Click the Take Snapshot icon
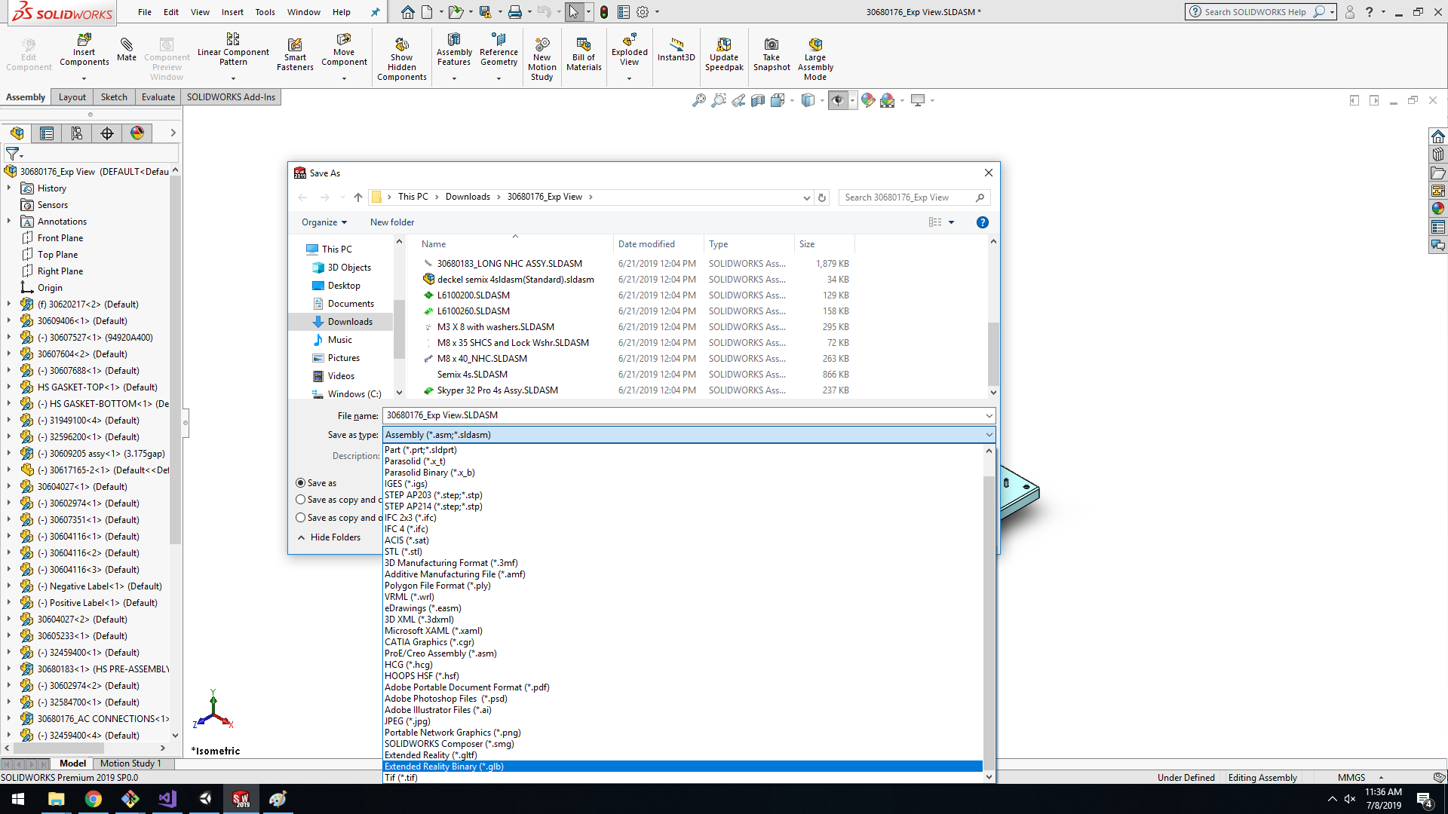Image resolution: width=1448 pixels, height=814 pixels. [771, 45]
